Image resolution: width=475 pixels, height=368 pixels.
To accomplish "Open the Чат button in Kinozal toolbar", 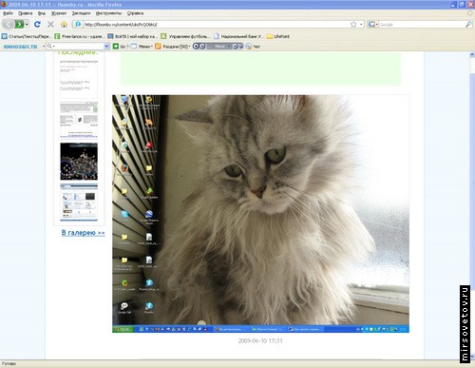I will click(x=253, y=47).
